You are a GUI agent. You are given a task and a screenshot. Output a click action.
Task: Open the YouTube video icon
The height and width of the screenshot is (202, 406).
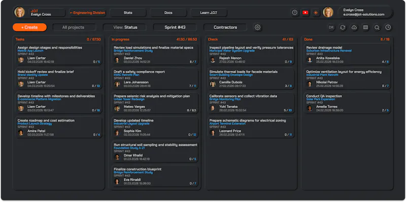pyautogui.click(x=306, y=12)
